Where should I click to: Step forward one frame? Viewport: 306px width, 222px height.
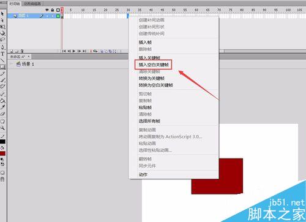(x=79, y=51)
